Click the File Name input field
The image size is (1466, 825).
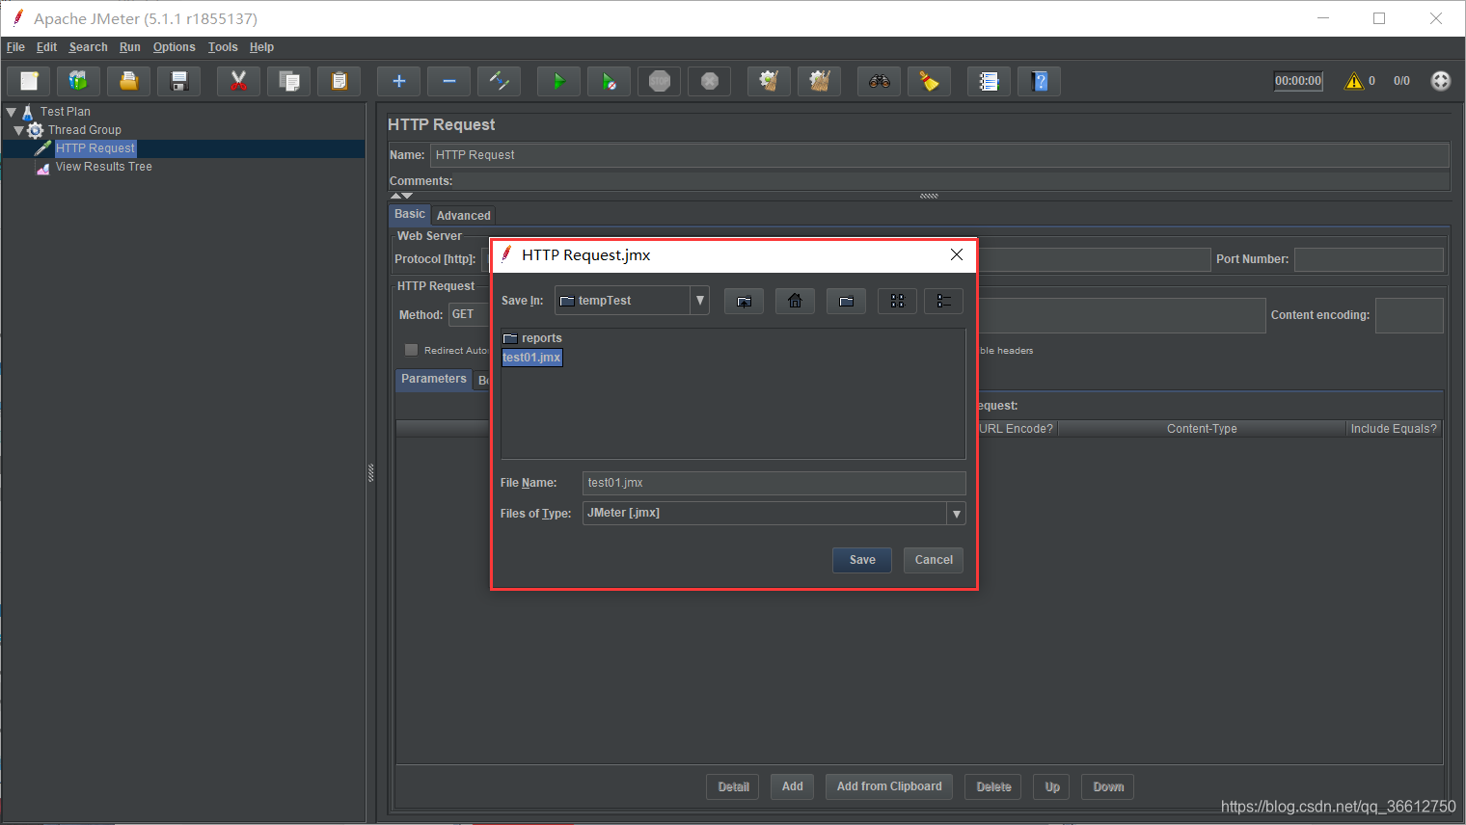[774, 483]
